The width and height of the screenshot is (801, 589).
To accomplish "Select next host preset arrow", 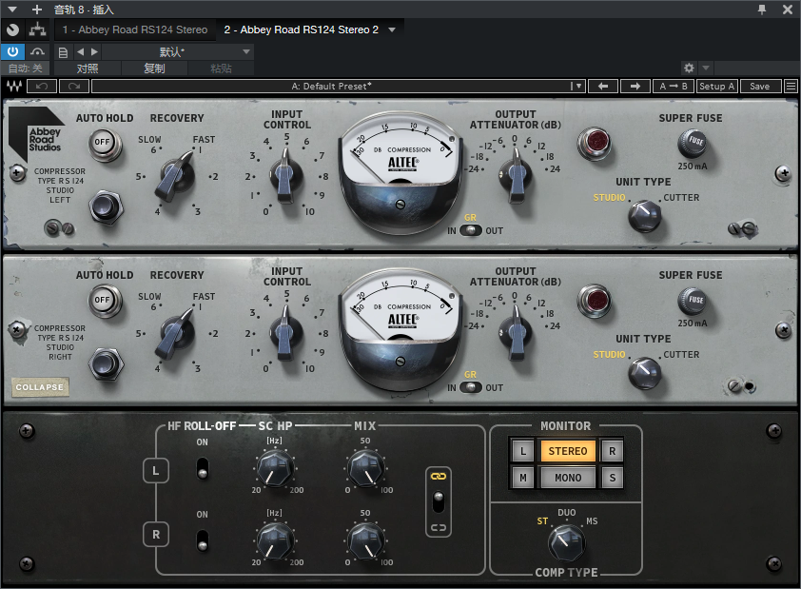I will click(94, 51).
